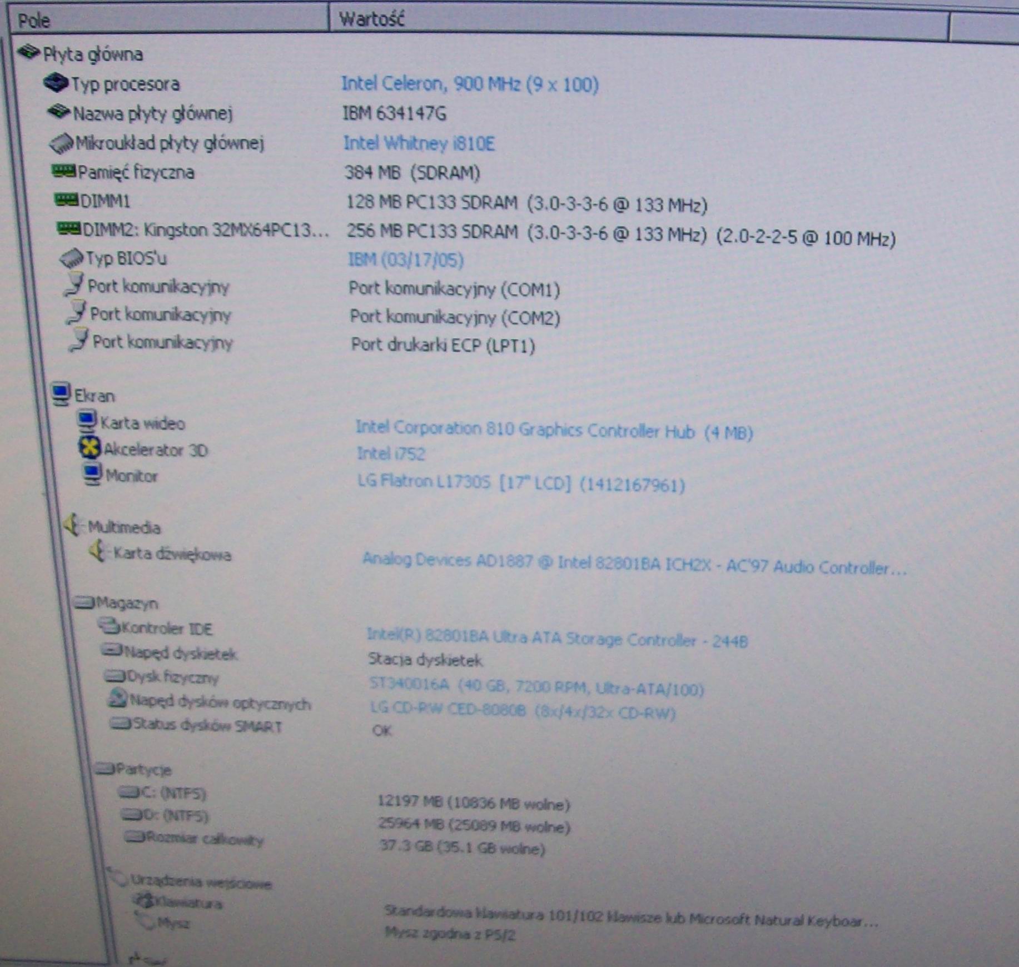
Task: Select the Mysz row label
Action: point(173,923)
